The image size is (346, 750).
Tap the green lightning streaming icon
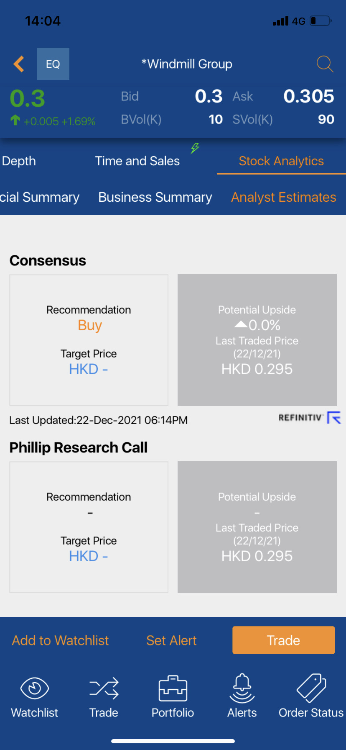[195, 148]
